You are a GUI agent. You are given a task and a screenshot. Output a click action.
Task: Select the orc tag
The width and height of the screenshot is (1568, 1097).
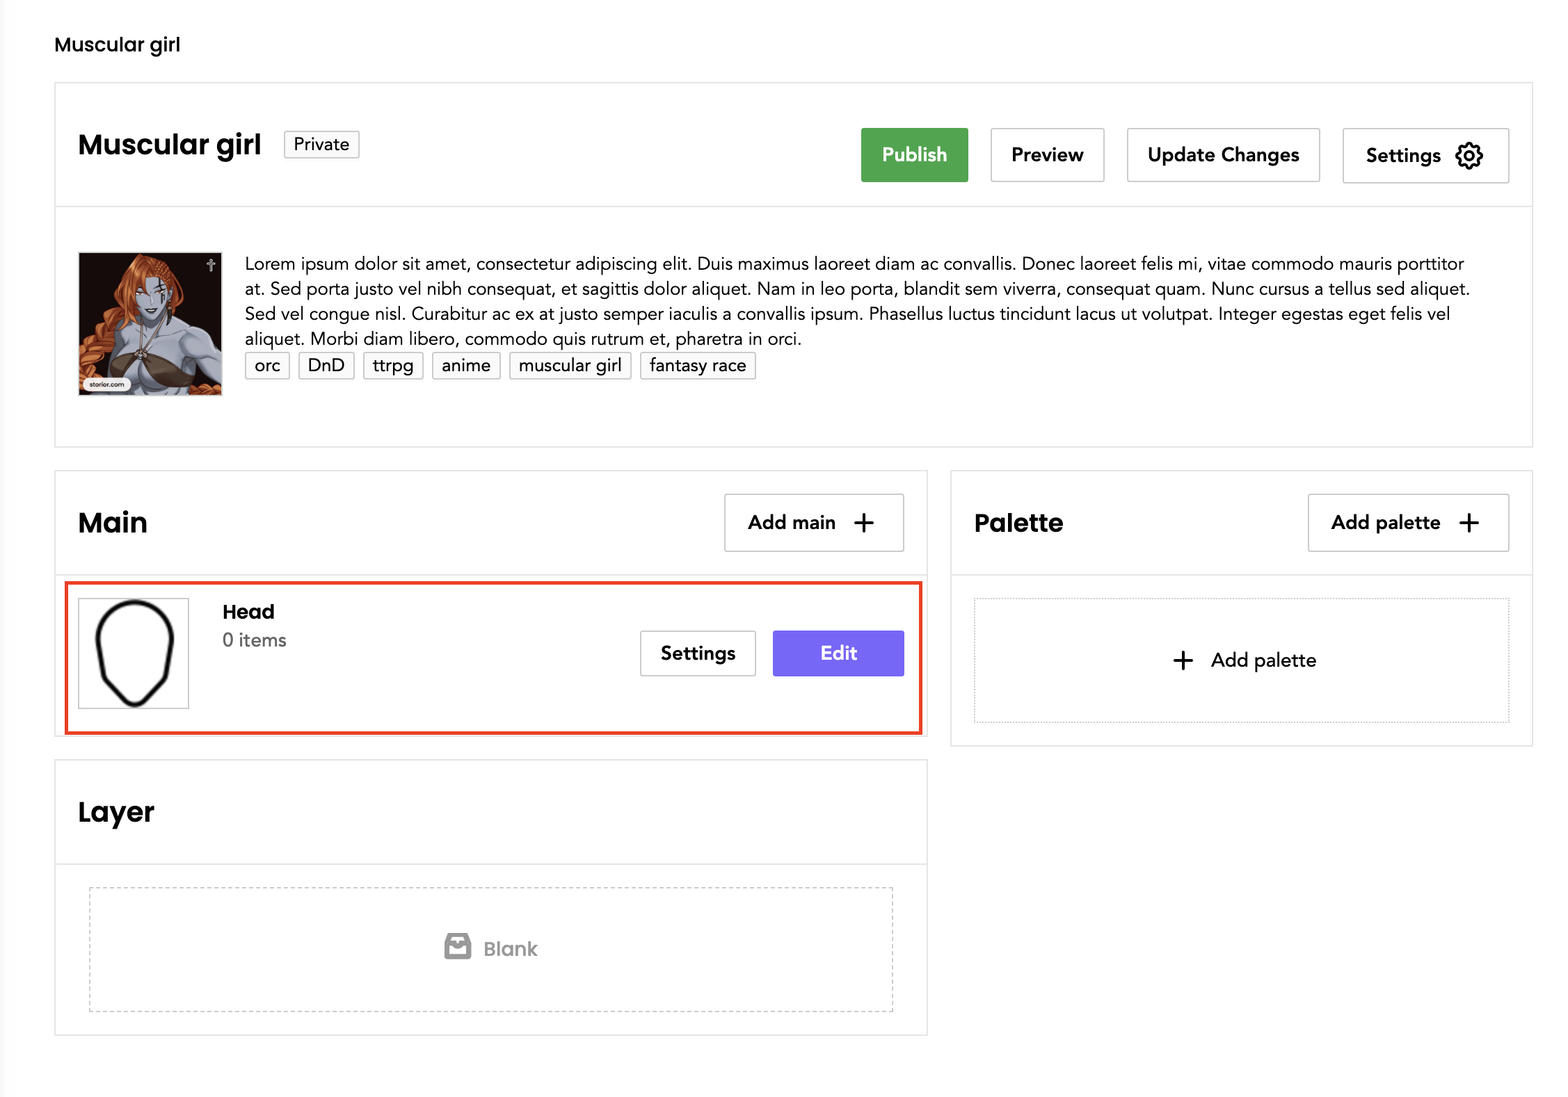[x=267, y=366]
